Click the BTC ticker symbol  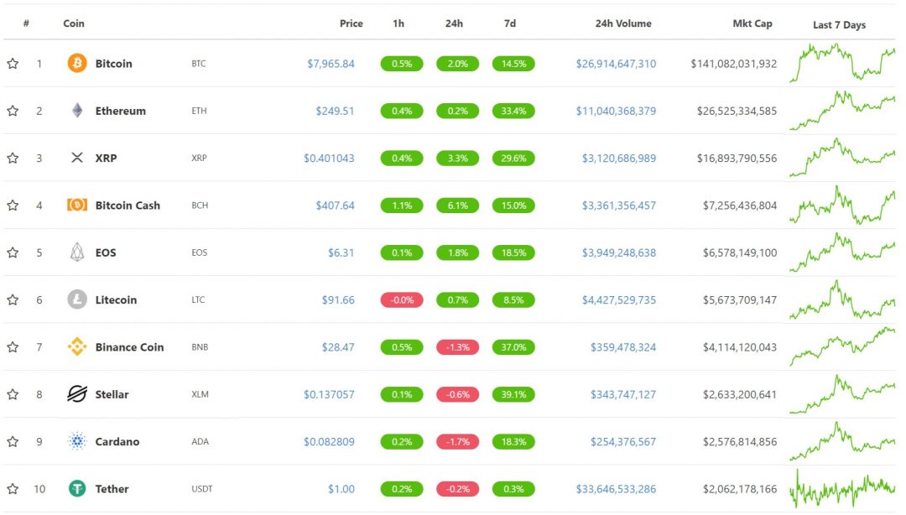(x=198, y=64)
